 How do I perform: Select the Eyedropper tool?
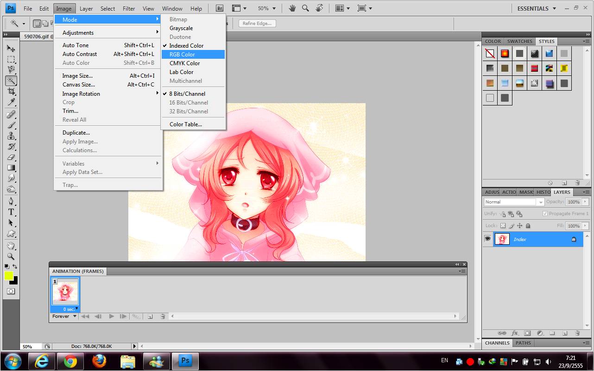click(x=11, y=102)
